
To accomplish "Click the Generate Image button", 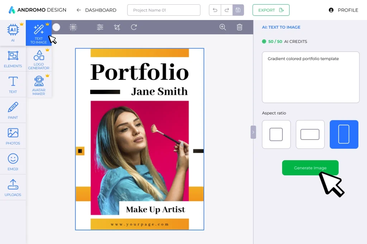I will 310,168.
